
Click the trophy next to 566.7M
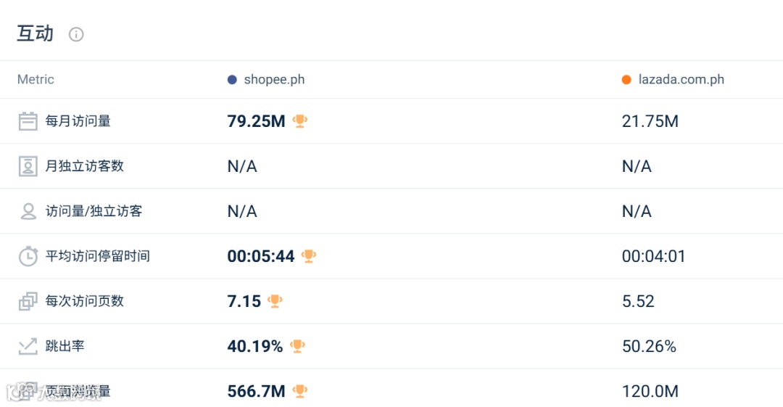click(300, 391)
